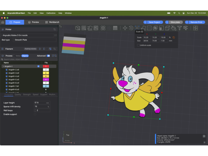Collapse the AngelH-1 tree node
Screen dimensions: 208x156
4,66
